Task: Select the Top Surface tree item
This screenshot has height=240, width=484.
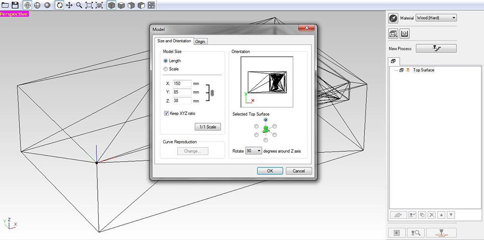Action: point(423,70)
